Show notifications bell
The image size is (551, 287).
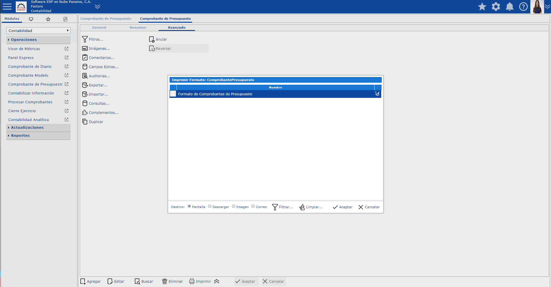(510, 7)
